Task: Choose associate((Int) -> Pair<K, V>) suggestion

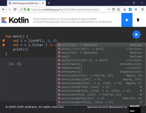Action: pyautogui.click(x=101, y=75)
